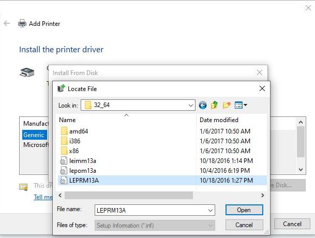
Task: Close the Locate File dialog
Action: coord(262,88)
